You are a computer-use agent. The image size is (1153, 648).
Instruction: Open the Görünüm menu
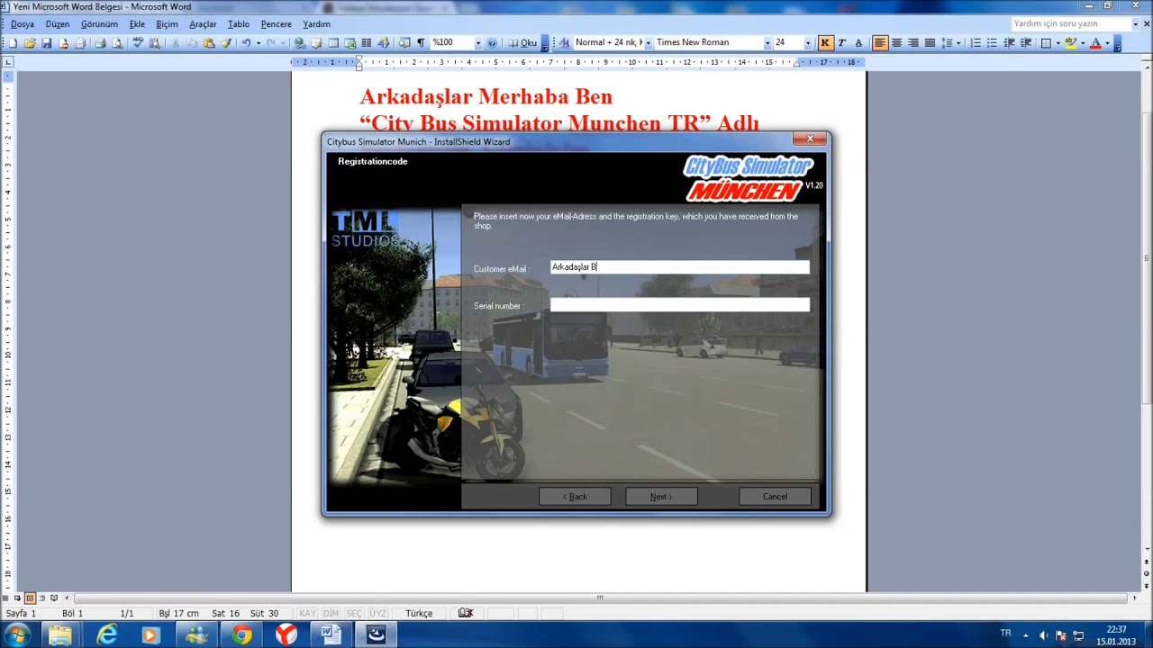[x=99, y=24]
